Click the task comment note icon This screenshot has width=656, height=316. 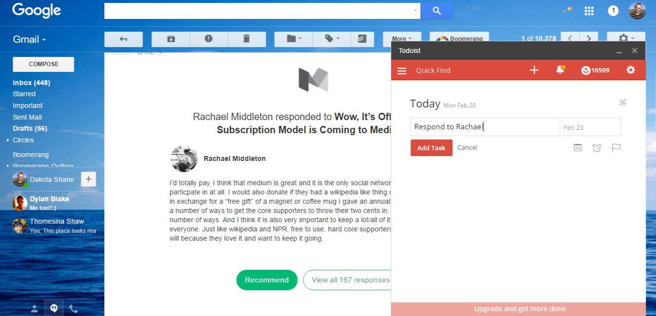pyautogui.click(x=578, y=147)
